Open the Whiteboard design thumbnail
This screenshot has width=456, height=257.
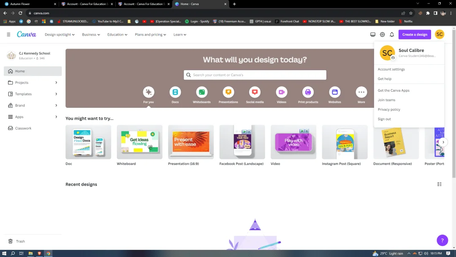[x=140, y=142]
